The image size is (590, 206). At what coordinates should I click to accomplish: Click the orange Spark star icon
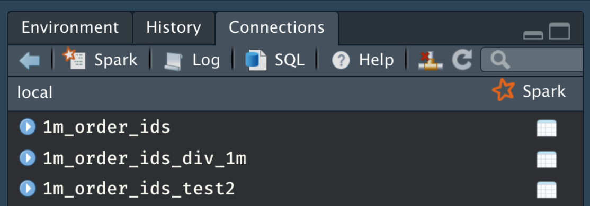tap(504, 91)
